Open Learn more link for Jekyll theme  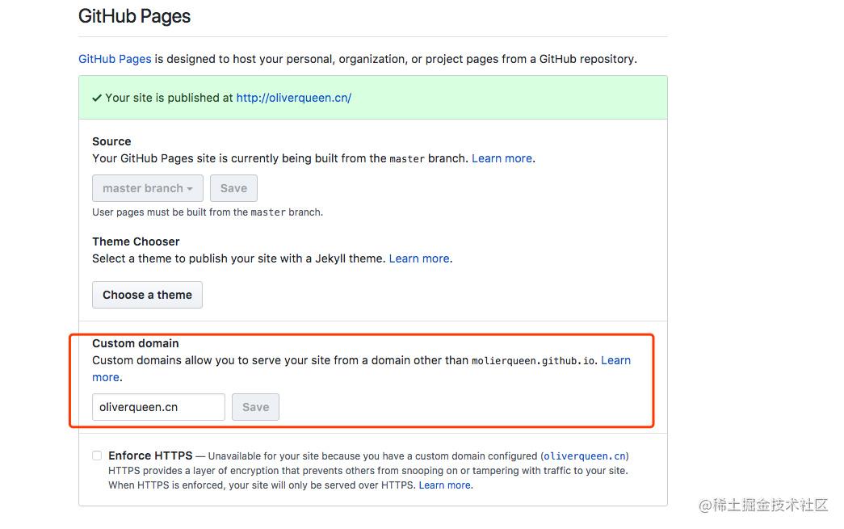coord(419,258)
